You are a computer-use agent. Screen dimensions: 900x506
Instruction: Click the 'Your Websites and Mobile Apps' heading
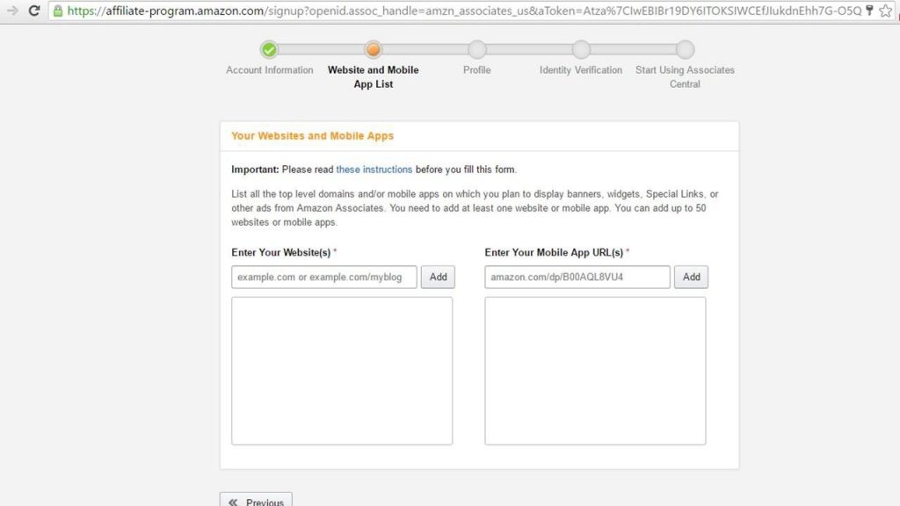point(312,136)
